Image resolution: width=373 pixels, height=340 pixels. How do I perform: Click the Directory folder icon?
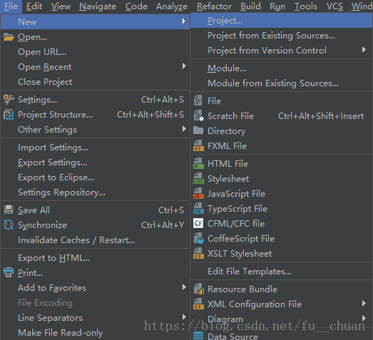198,130
